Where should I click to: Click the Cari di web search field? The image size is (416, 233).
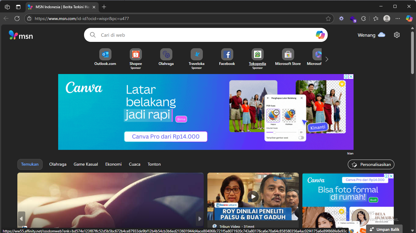pyautogui.click(x=206, y=35)
